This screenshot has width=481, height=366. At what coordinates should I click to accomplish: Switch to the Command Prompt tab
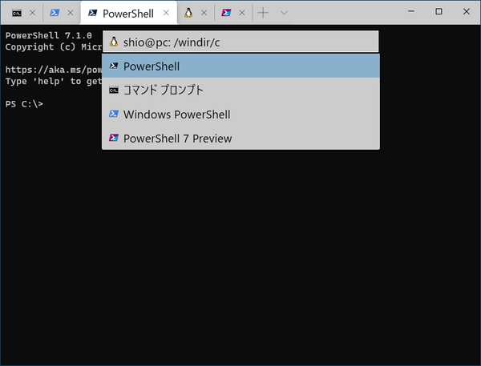coord(17,13)
